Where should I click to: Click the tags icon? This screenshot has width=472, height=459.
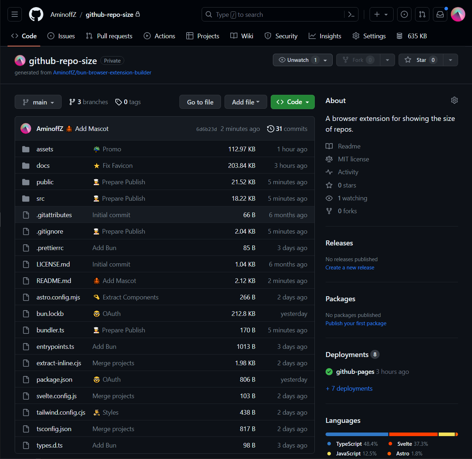pos(119,102)
